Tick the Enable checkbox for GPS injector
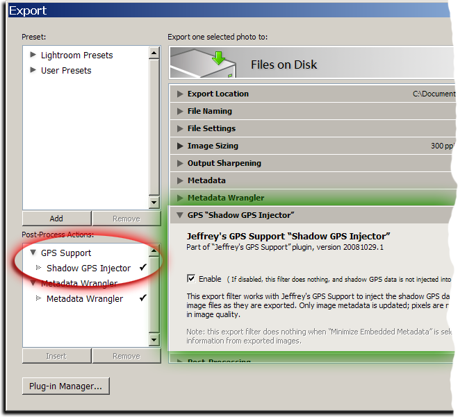 [191, 278]
